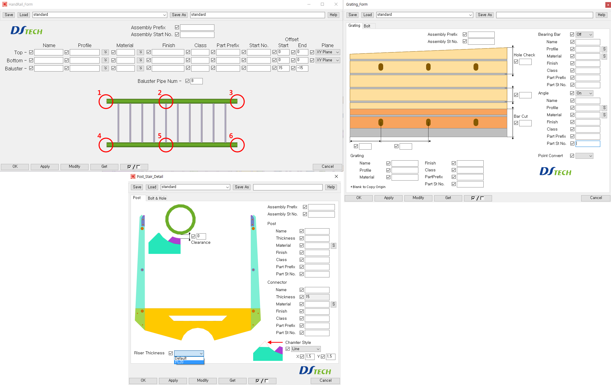Click DS Tech logo in Grating form
The height and width of the screenshot is (385, 611).
pyautogui.click(x=555, y=172)
